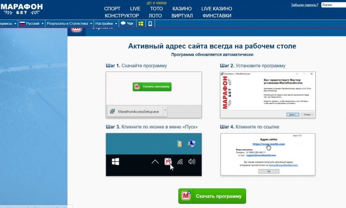
Task: Click the mobile phone icon in toolbar
Action: [x=150, y=23]
